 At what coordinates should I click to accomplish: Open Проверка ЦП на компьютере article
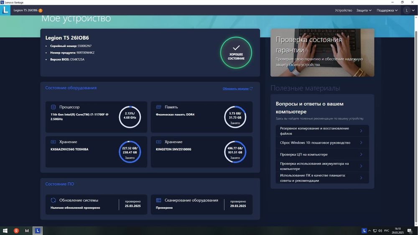(322, 154)
